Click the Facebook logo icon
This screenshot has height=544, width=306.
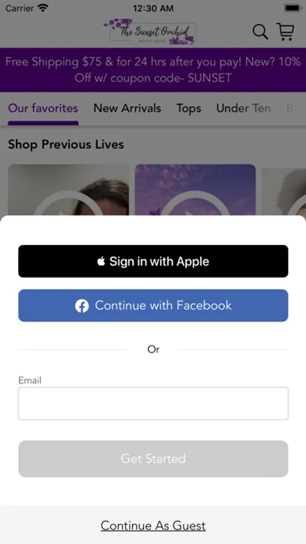coord(82,306)
